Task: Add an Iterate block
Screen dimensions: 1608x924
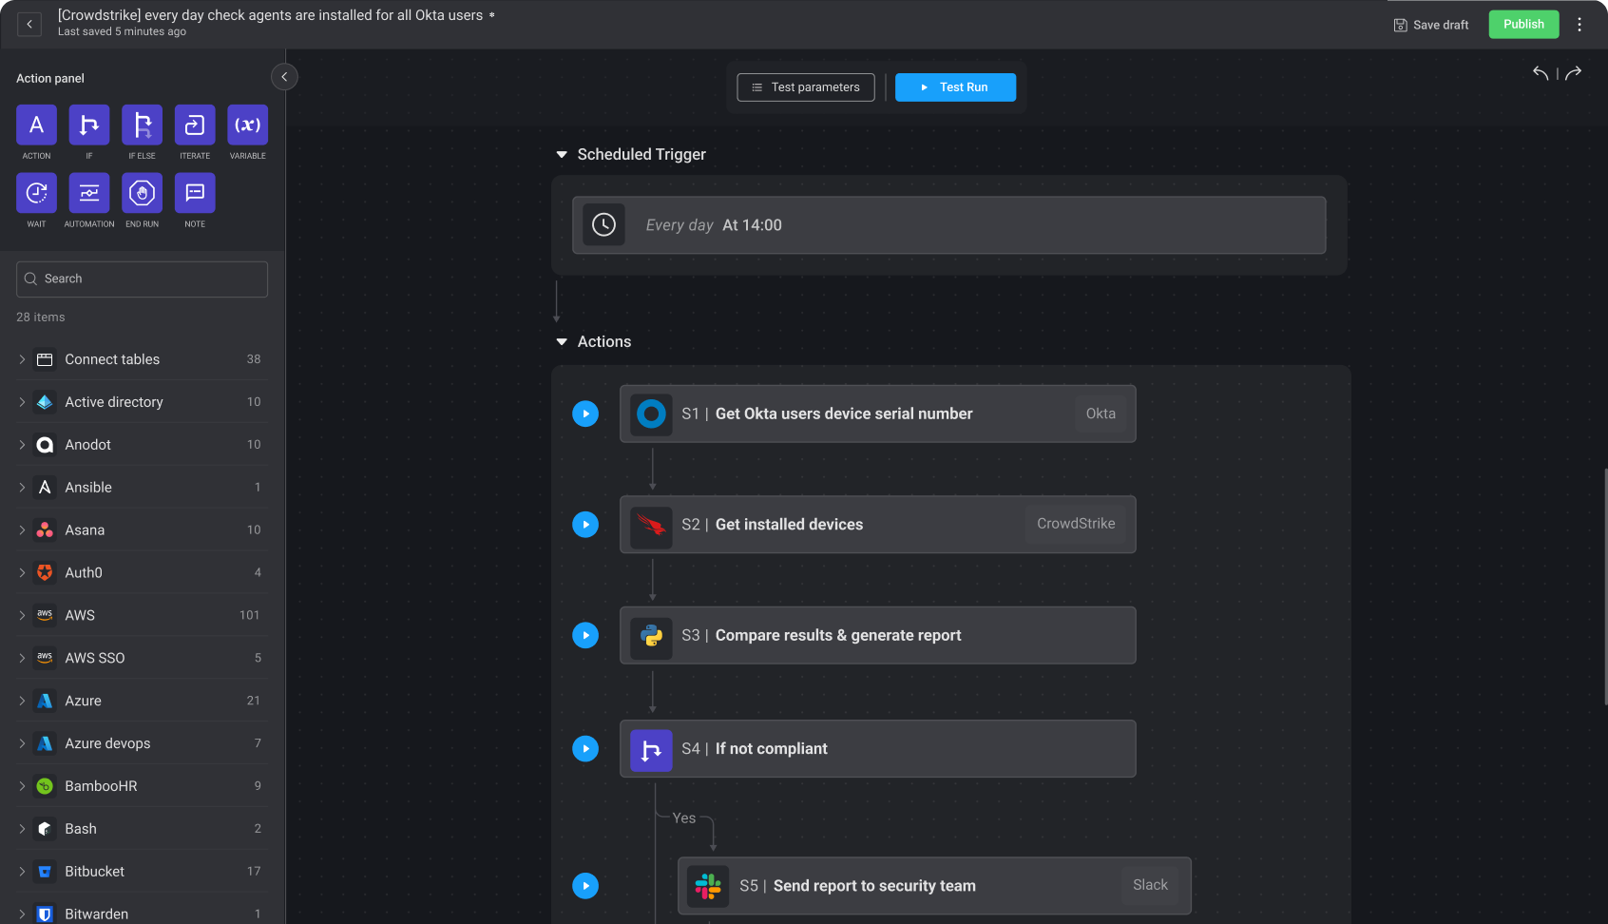Action: pyautogui.click(x=194, y=125)
